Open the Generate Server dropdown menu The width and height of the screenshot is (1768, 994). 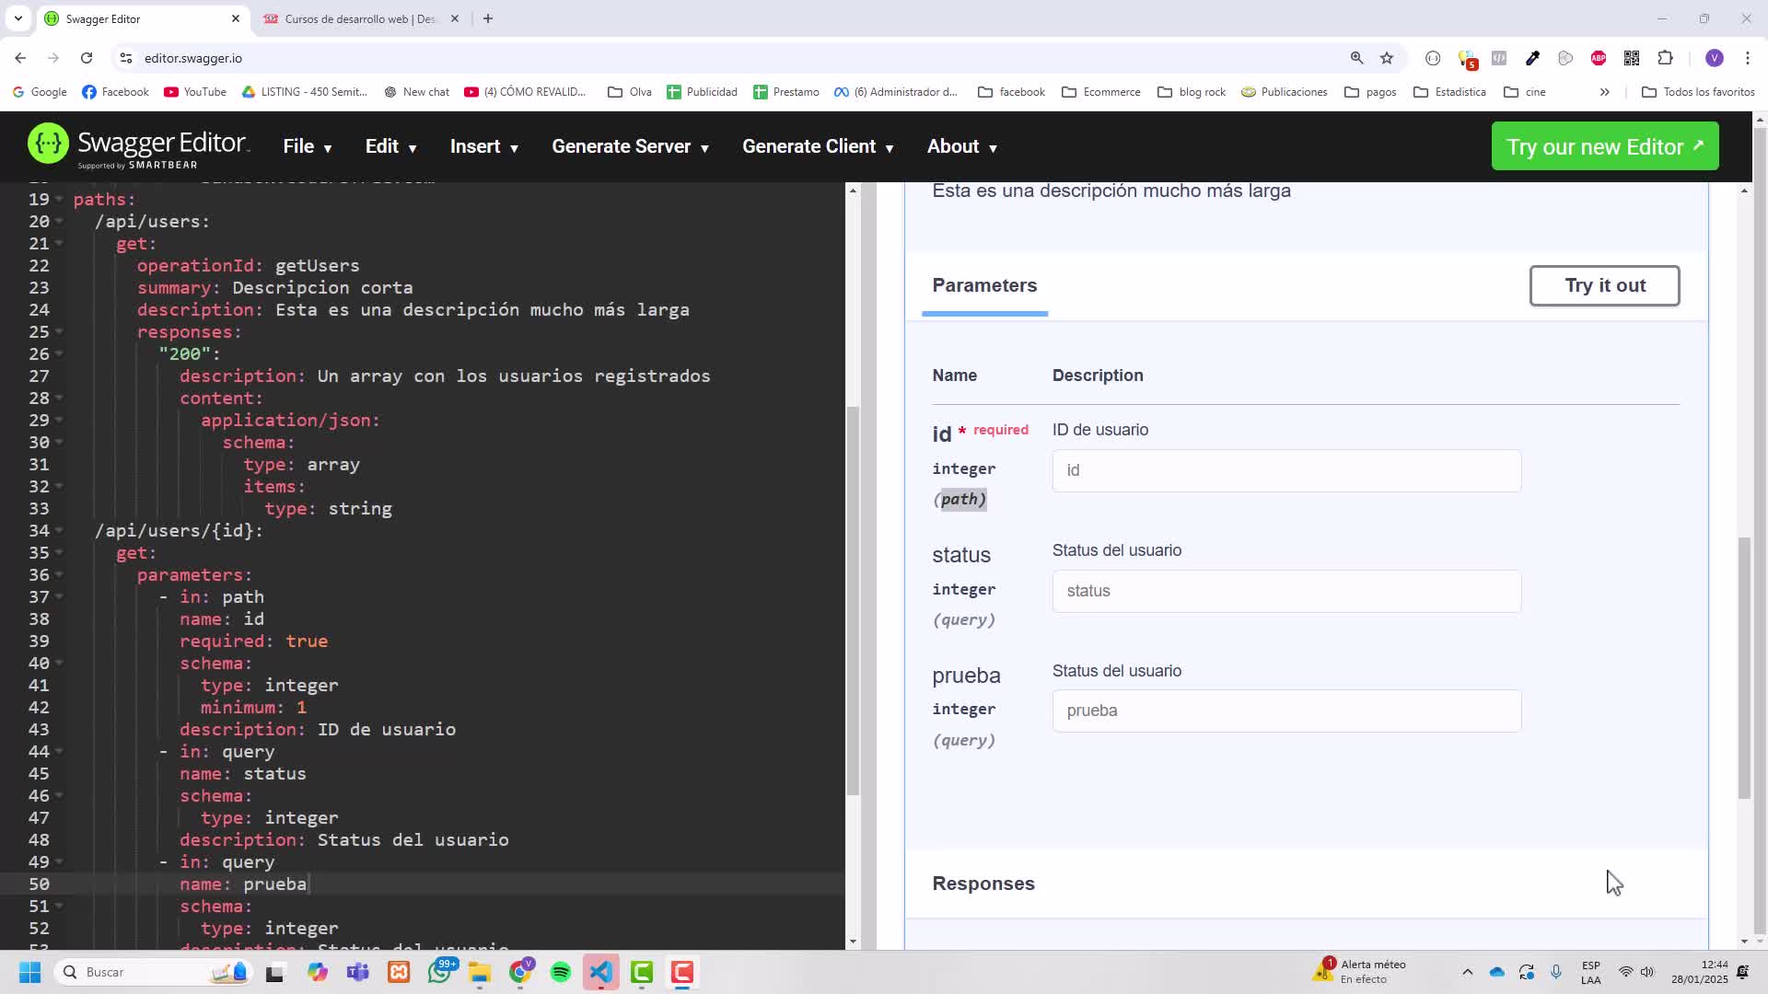[630, 147]
